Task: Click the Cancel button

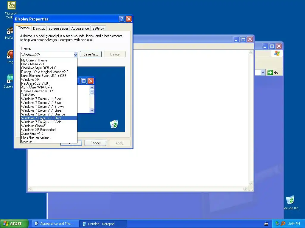Action: click(96, 143)
